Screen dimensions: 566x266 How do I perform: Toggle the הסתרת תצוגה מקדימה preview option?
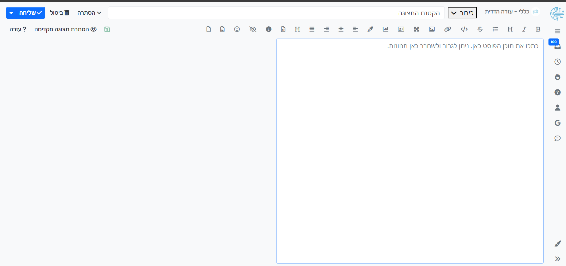click(65, 29)
